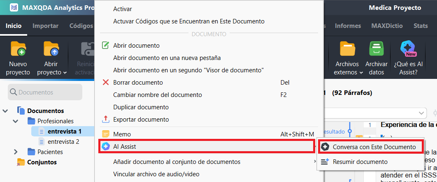Screen dimensions: 437x182
Task: Open the ¿Qué es AI Assist? icon
Action: coord(408,49)
